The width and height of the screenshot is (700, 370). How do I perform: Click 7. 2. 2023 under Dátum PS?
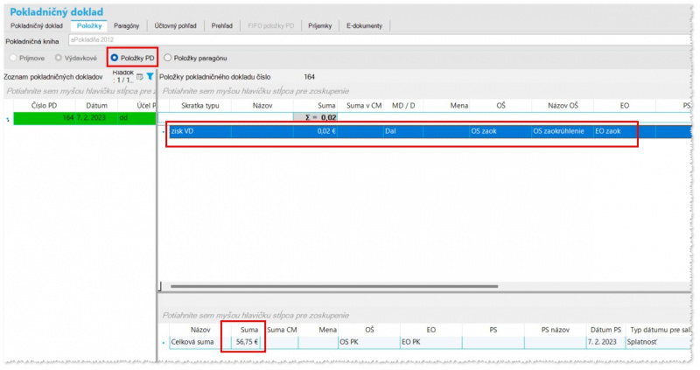(x=605, y=342)
